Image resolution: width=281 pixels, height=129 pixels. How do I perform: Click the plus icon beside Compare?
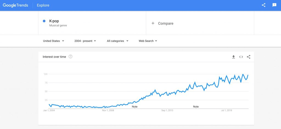pos(153,23)
